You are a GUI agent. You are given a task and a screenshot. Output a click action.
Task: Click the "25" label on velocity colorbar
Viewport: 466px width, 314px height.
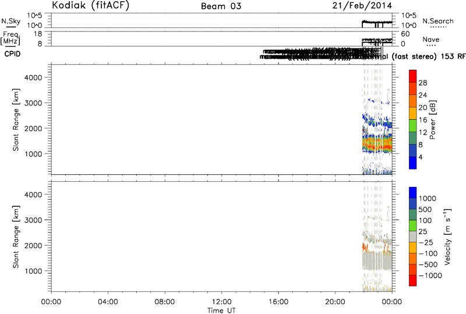[423, 232]
